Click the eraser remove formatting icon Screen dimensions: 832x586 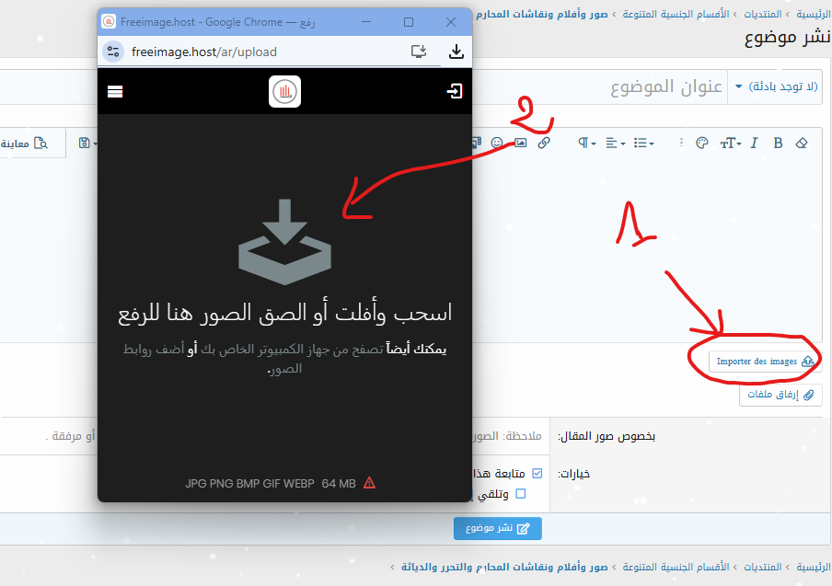[802, 144]
